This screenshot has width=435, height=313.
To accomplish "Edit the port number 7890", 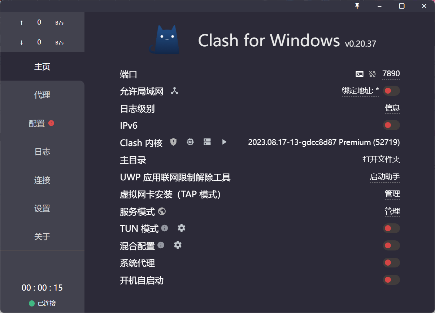I will (x=391, y=74).
